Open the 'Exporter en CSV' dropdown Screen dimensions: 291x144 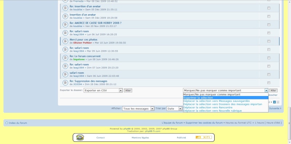(103, 91)
